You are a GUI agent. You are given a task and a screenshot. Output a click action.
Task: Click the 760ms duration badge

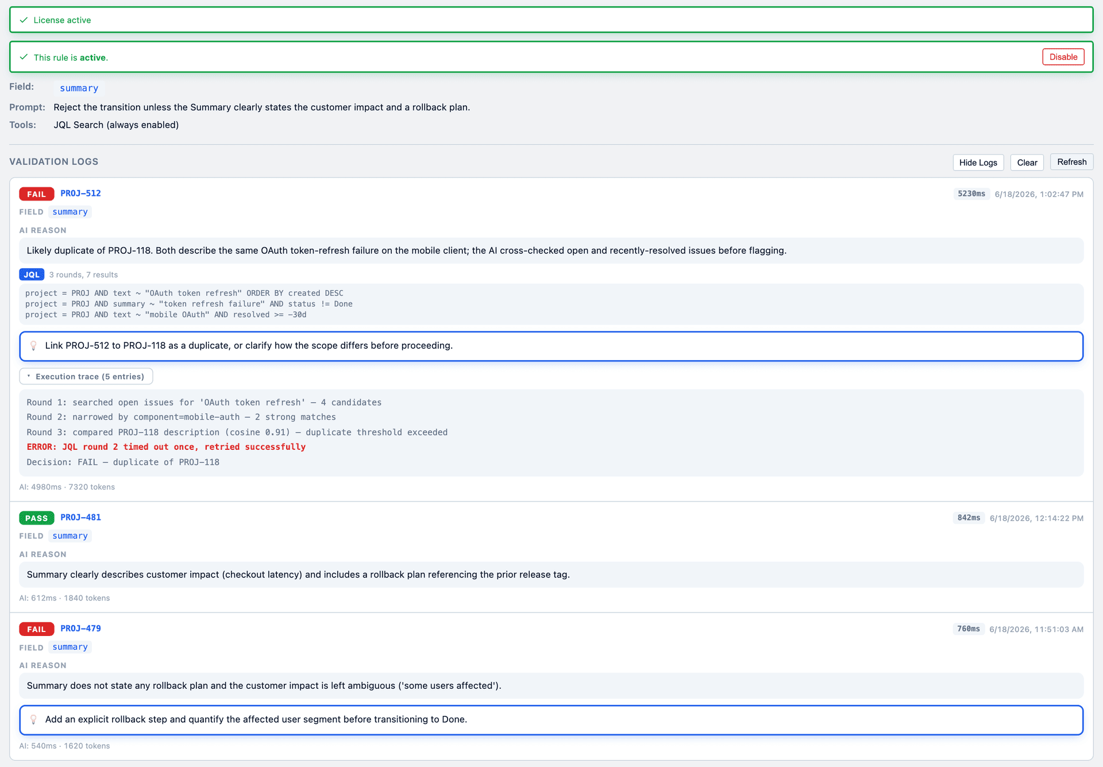tap(969, 629)
